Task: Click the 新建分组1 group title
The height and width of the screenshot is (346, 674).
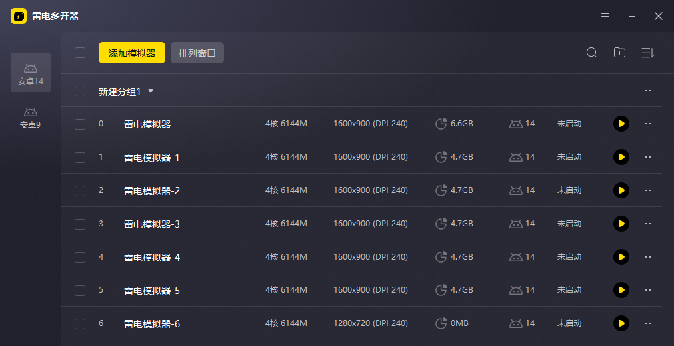Action: (119, 92)
